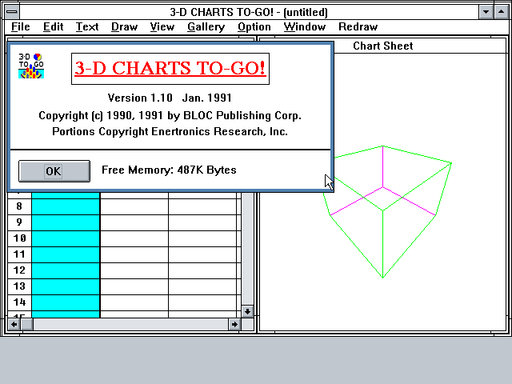This screenshot has height=384, width=512.
Task: Click the Version 1.10 Jan. 1991 text
Action: coord(170,98)
